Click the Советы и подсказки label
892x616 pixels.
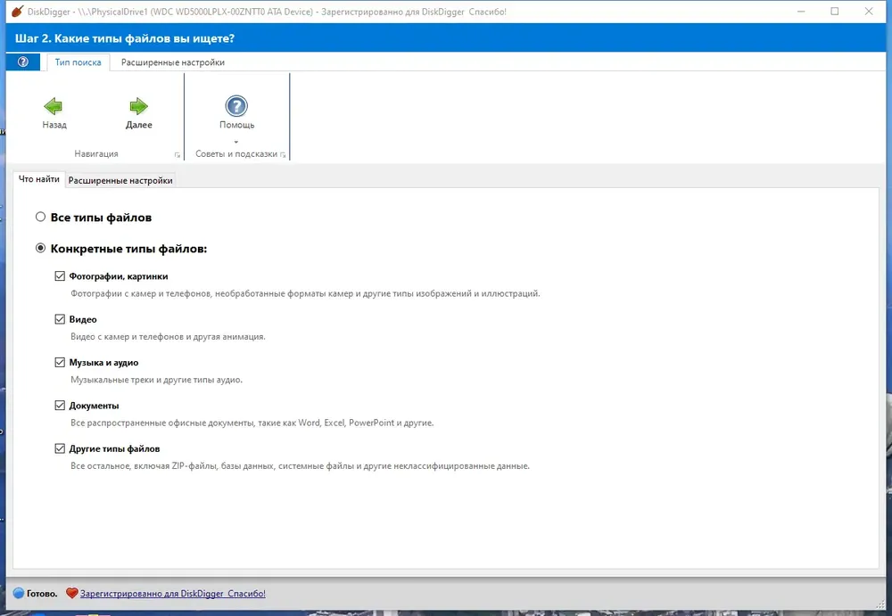pos(236,153)
